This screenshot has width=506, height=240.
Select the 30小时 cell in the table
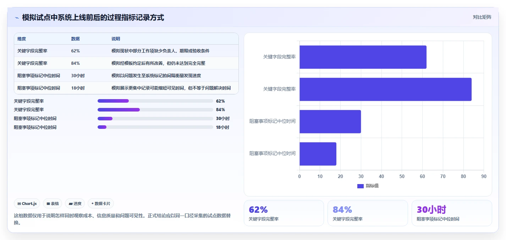point(78,76)
